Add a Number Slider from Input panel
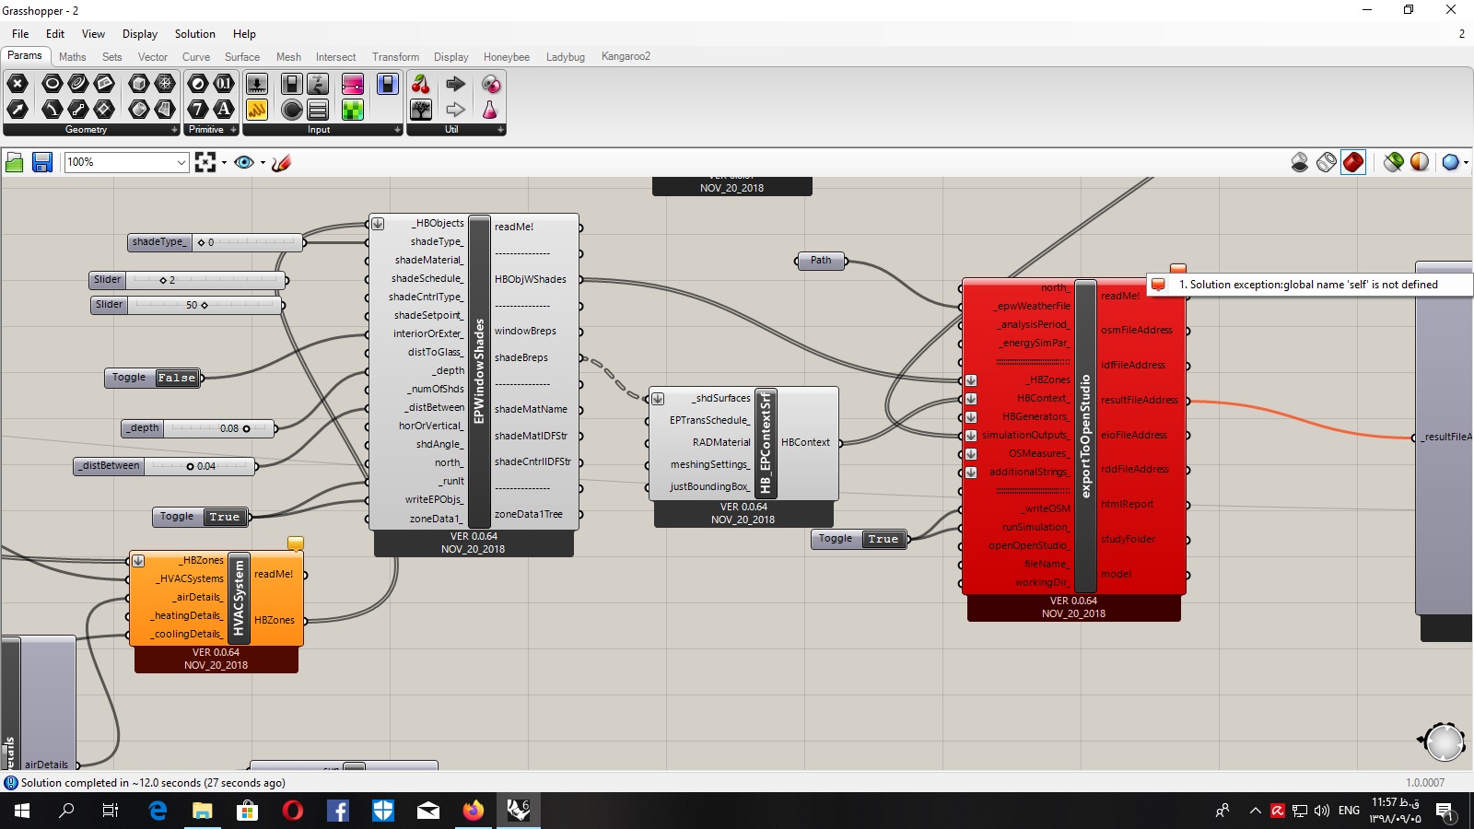The image size is (1474, 829). [x=257, y=84]
